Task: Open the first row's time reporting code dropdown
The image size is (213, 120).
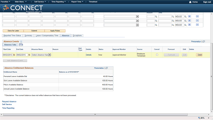Action: click(137, 16)
